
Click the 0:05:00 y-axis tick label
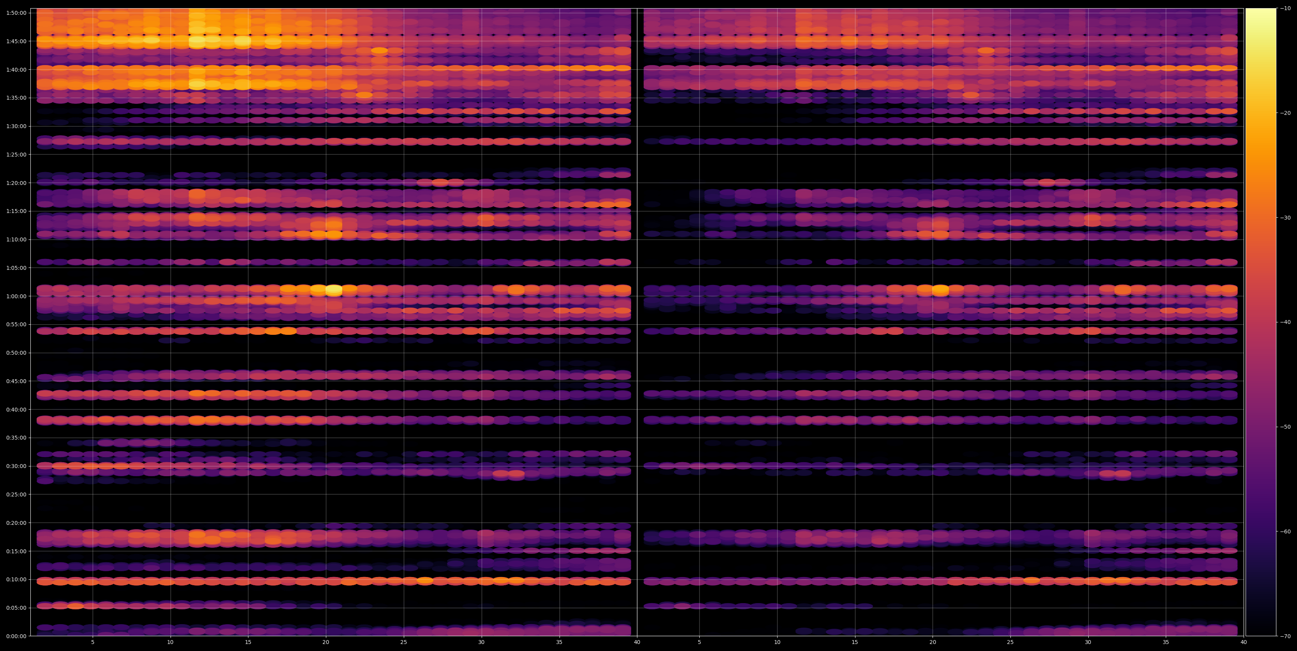click(x=16, y=608)
